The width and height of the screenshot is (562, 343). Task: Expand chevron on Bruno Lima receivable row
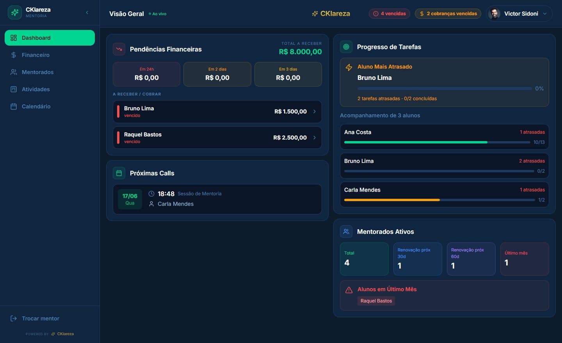[x=315, y=111]
